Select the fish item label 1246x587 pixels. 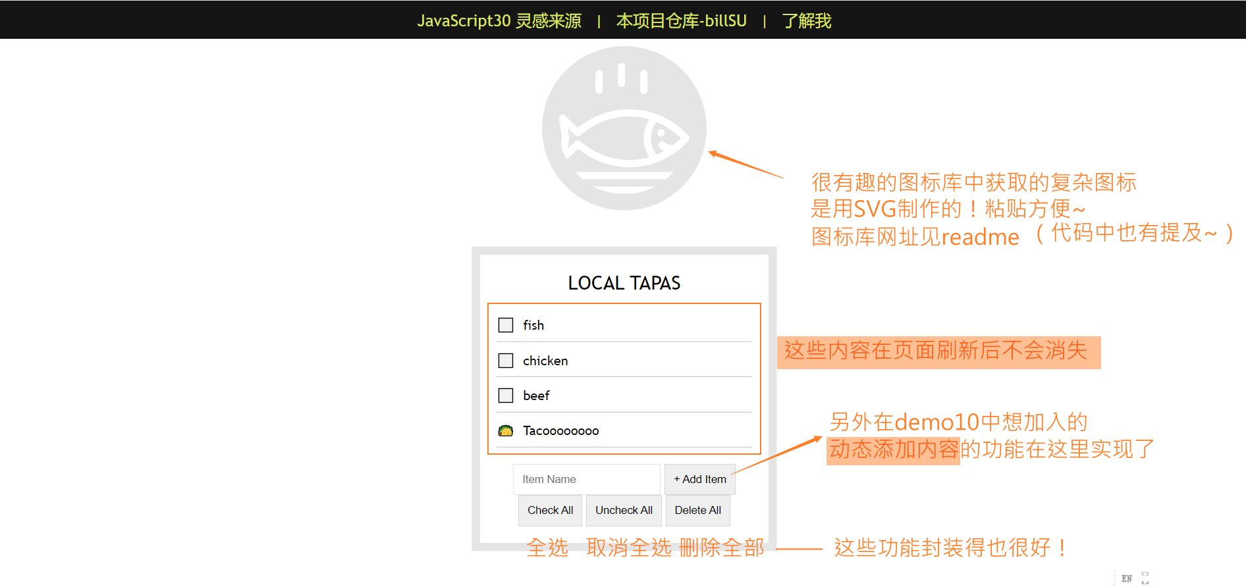(533, 325)
